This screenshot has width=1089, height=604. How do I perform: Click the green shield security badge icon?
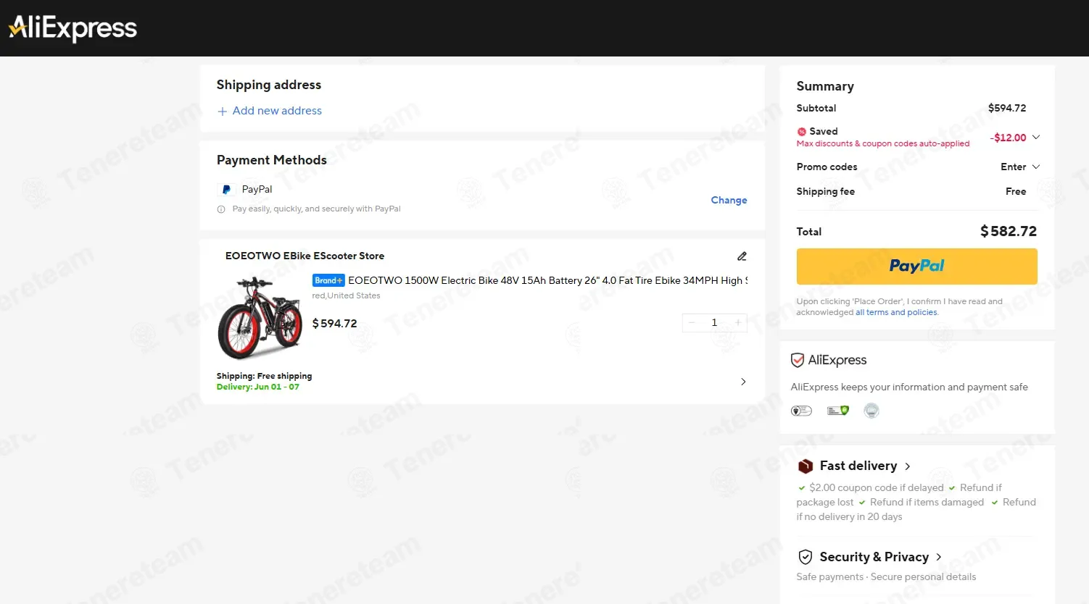(x=838, y=411)
